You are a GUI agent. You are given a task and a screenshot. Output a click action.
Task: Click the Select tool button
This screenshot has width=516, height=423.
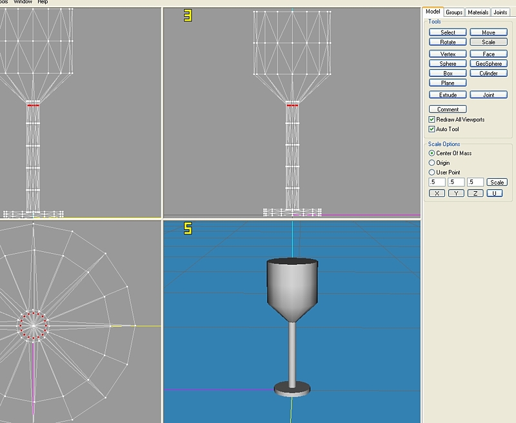448,32
